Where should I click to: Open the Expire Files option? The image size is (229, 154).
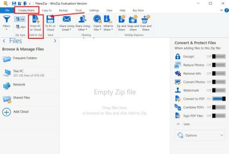(x=97, y=23)
